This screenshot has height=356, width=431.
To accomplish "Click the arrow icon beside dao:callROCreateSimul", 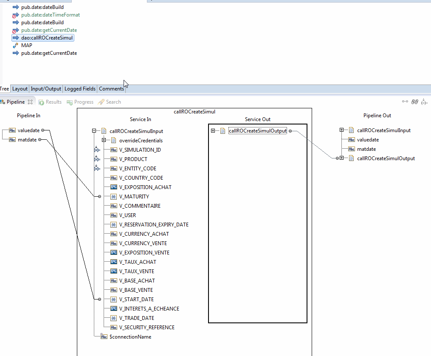I will coord(16,38).
